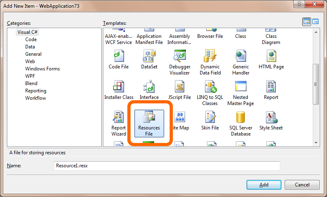Choose the Debugger Visualizer template
Viewport: 327px width, 197px height.
coord(179,61)
